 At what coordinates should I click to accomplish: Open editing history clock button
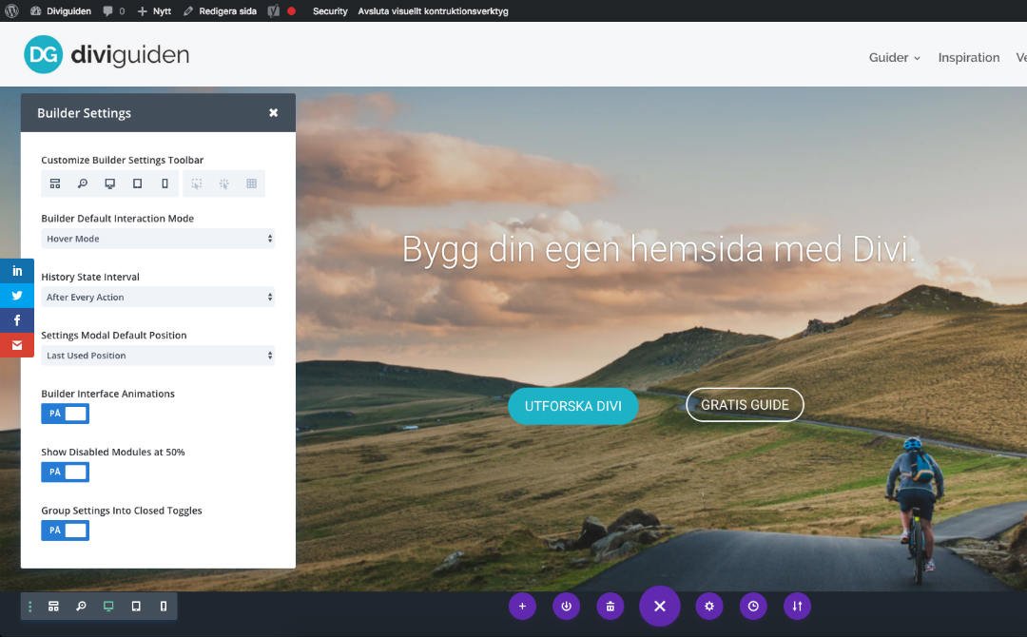coord(753,607)
